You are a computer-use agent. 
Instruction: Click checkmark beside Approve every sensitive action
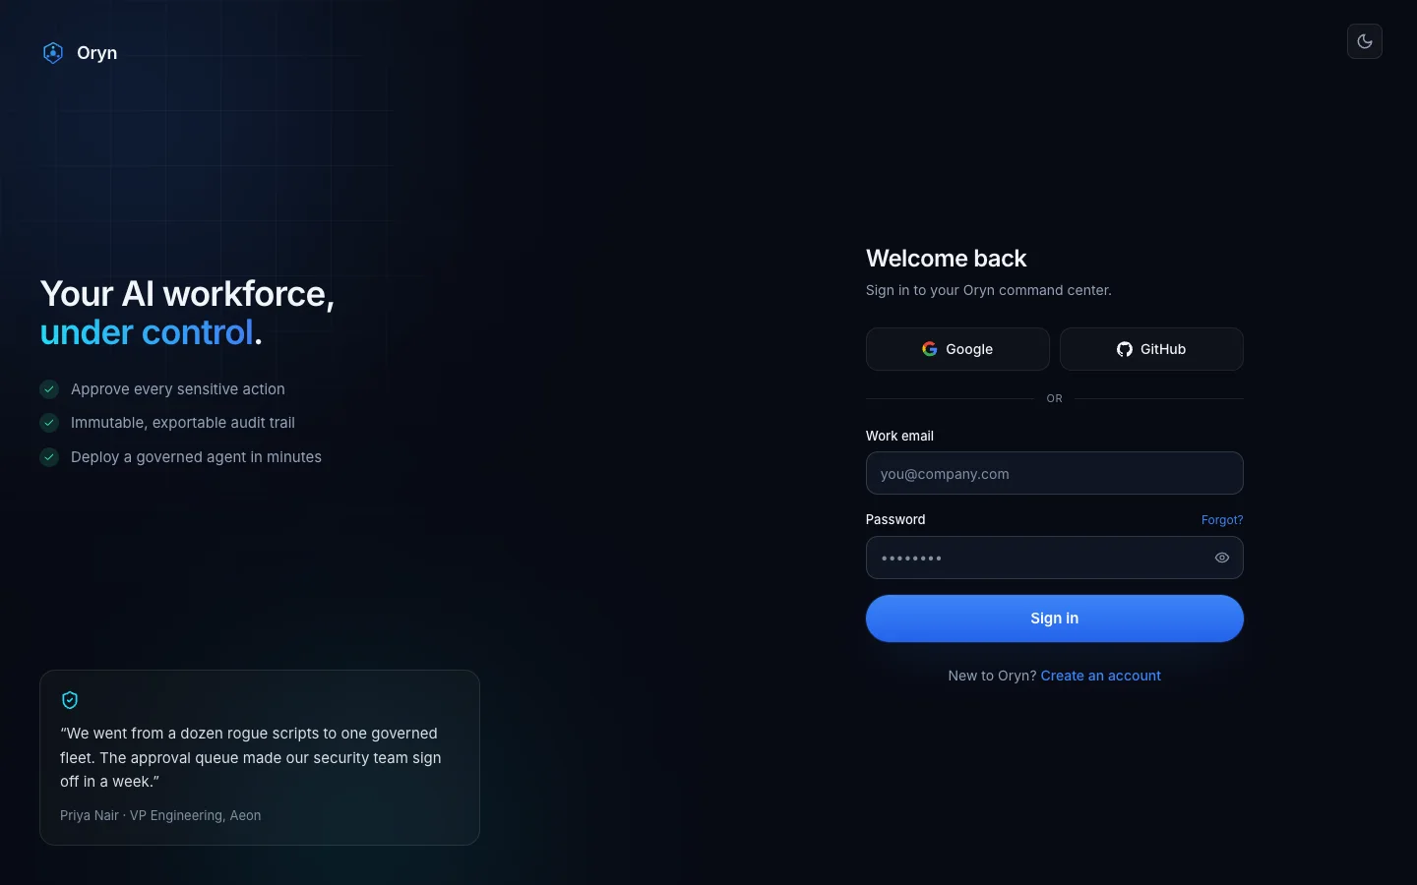(49, 389)
